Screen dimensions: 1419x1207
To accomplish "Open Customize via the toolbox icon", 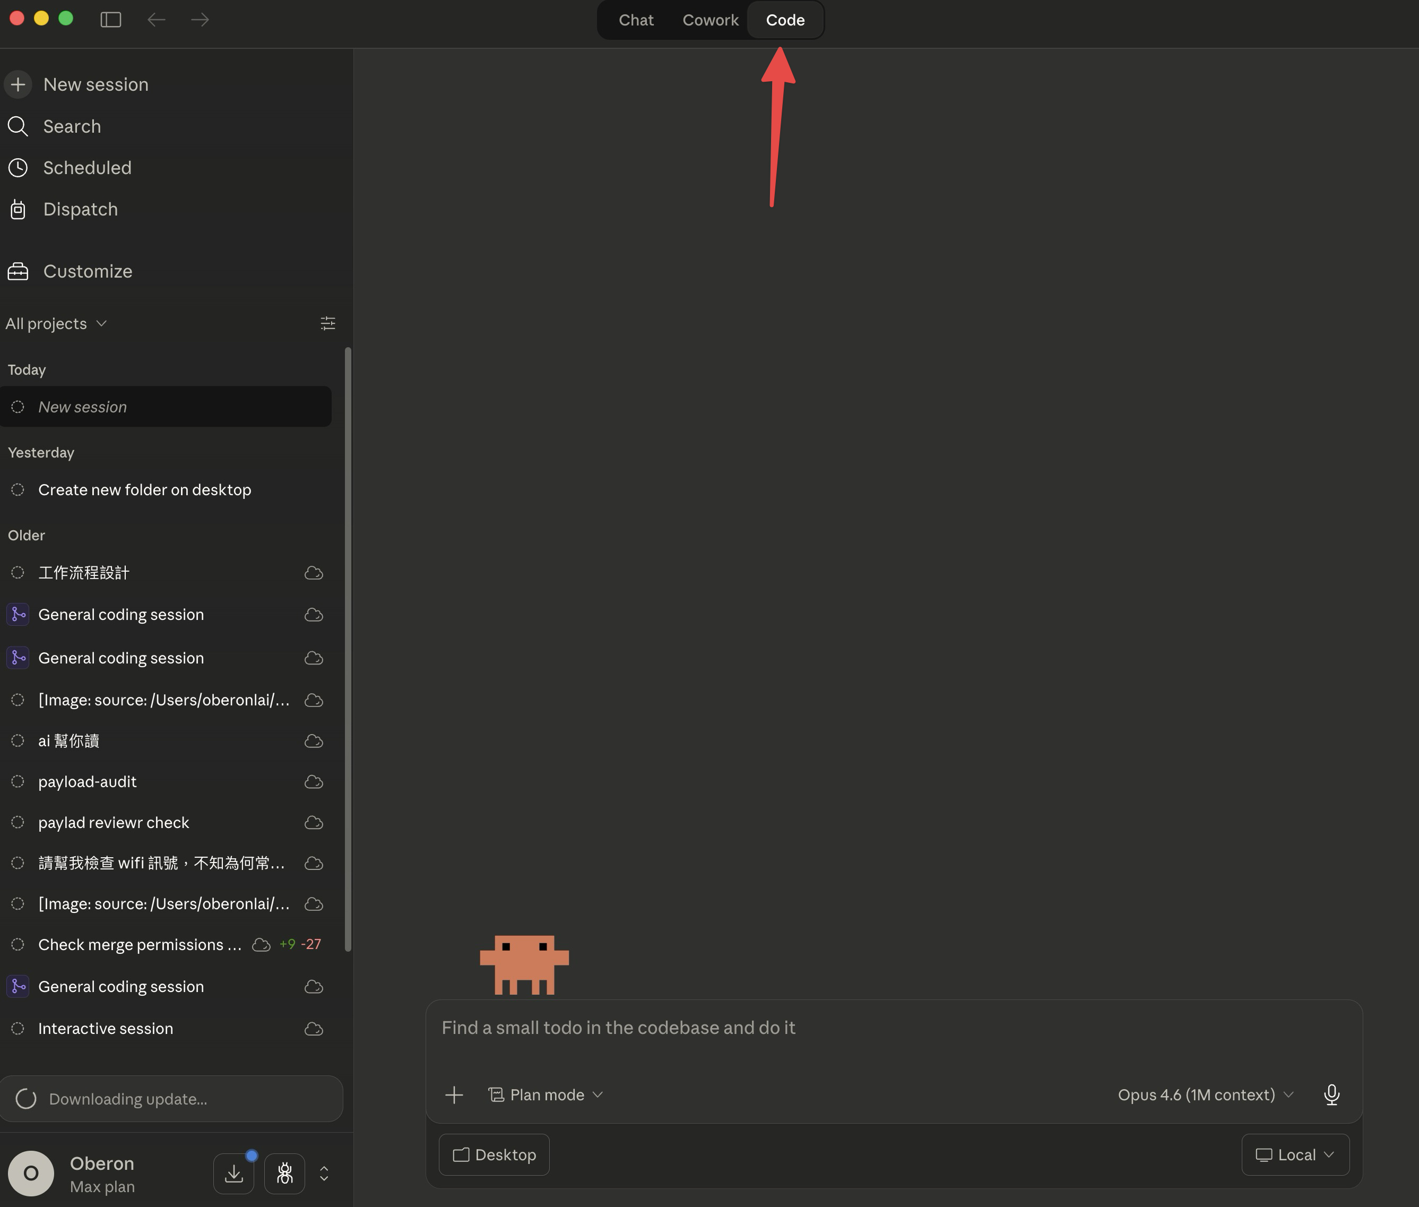I will [18, 271].
